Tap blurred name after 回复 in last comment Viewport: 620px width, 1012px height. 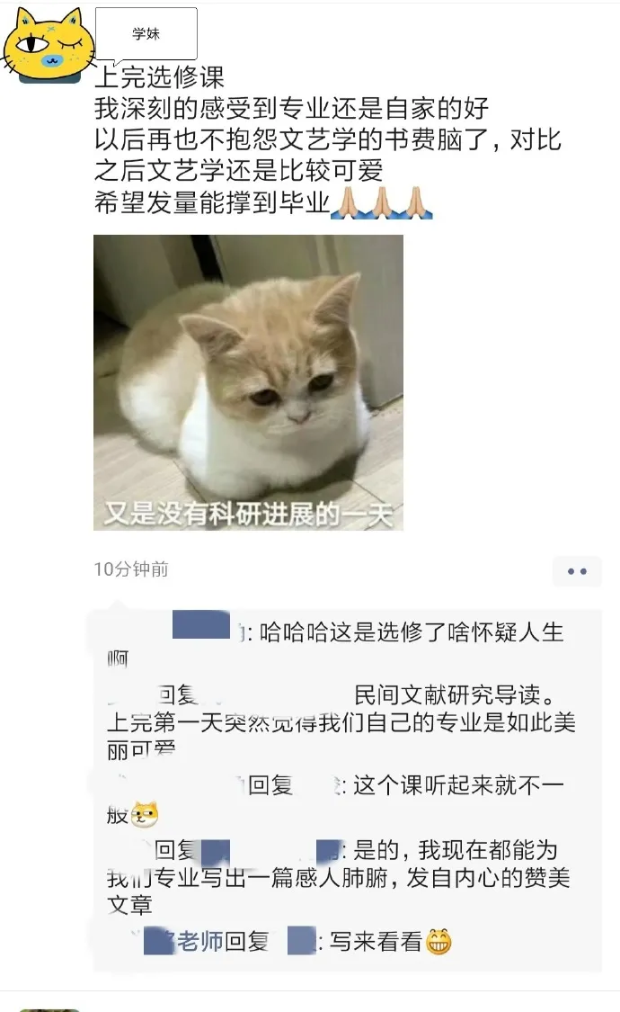coord(302,941)
